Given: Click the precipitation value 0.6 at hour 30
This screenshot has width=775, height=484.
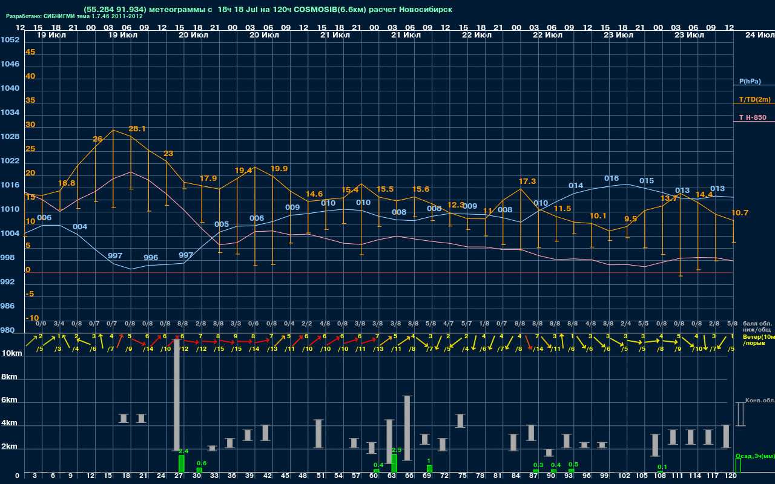Looking at the screenshot, I should pyautogui.click(x=202, y=463).
